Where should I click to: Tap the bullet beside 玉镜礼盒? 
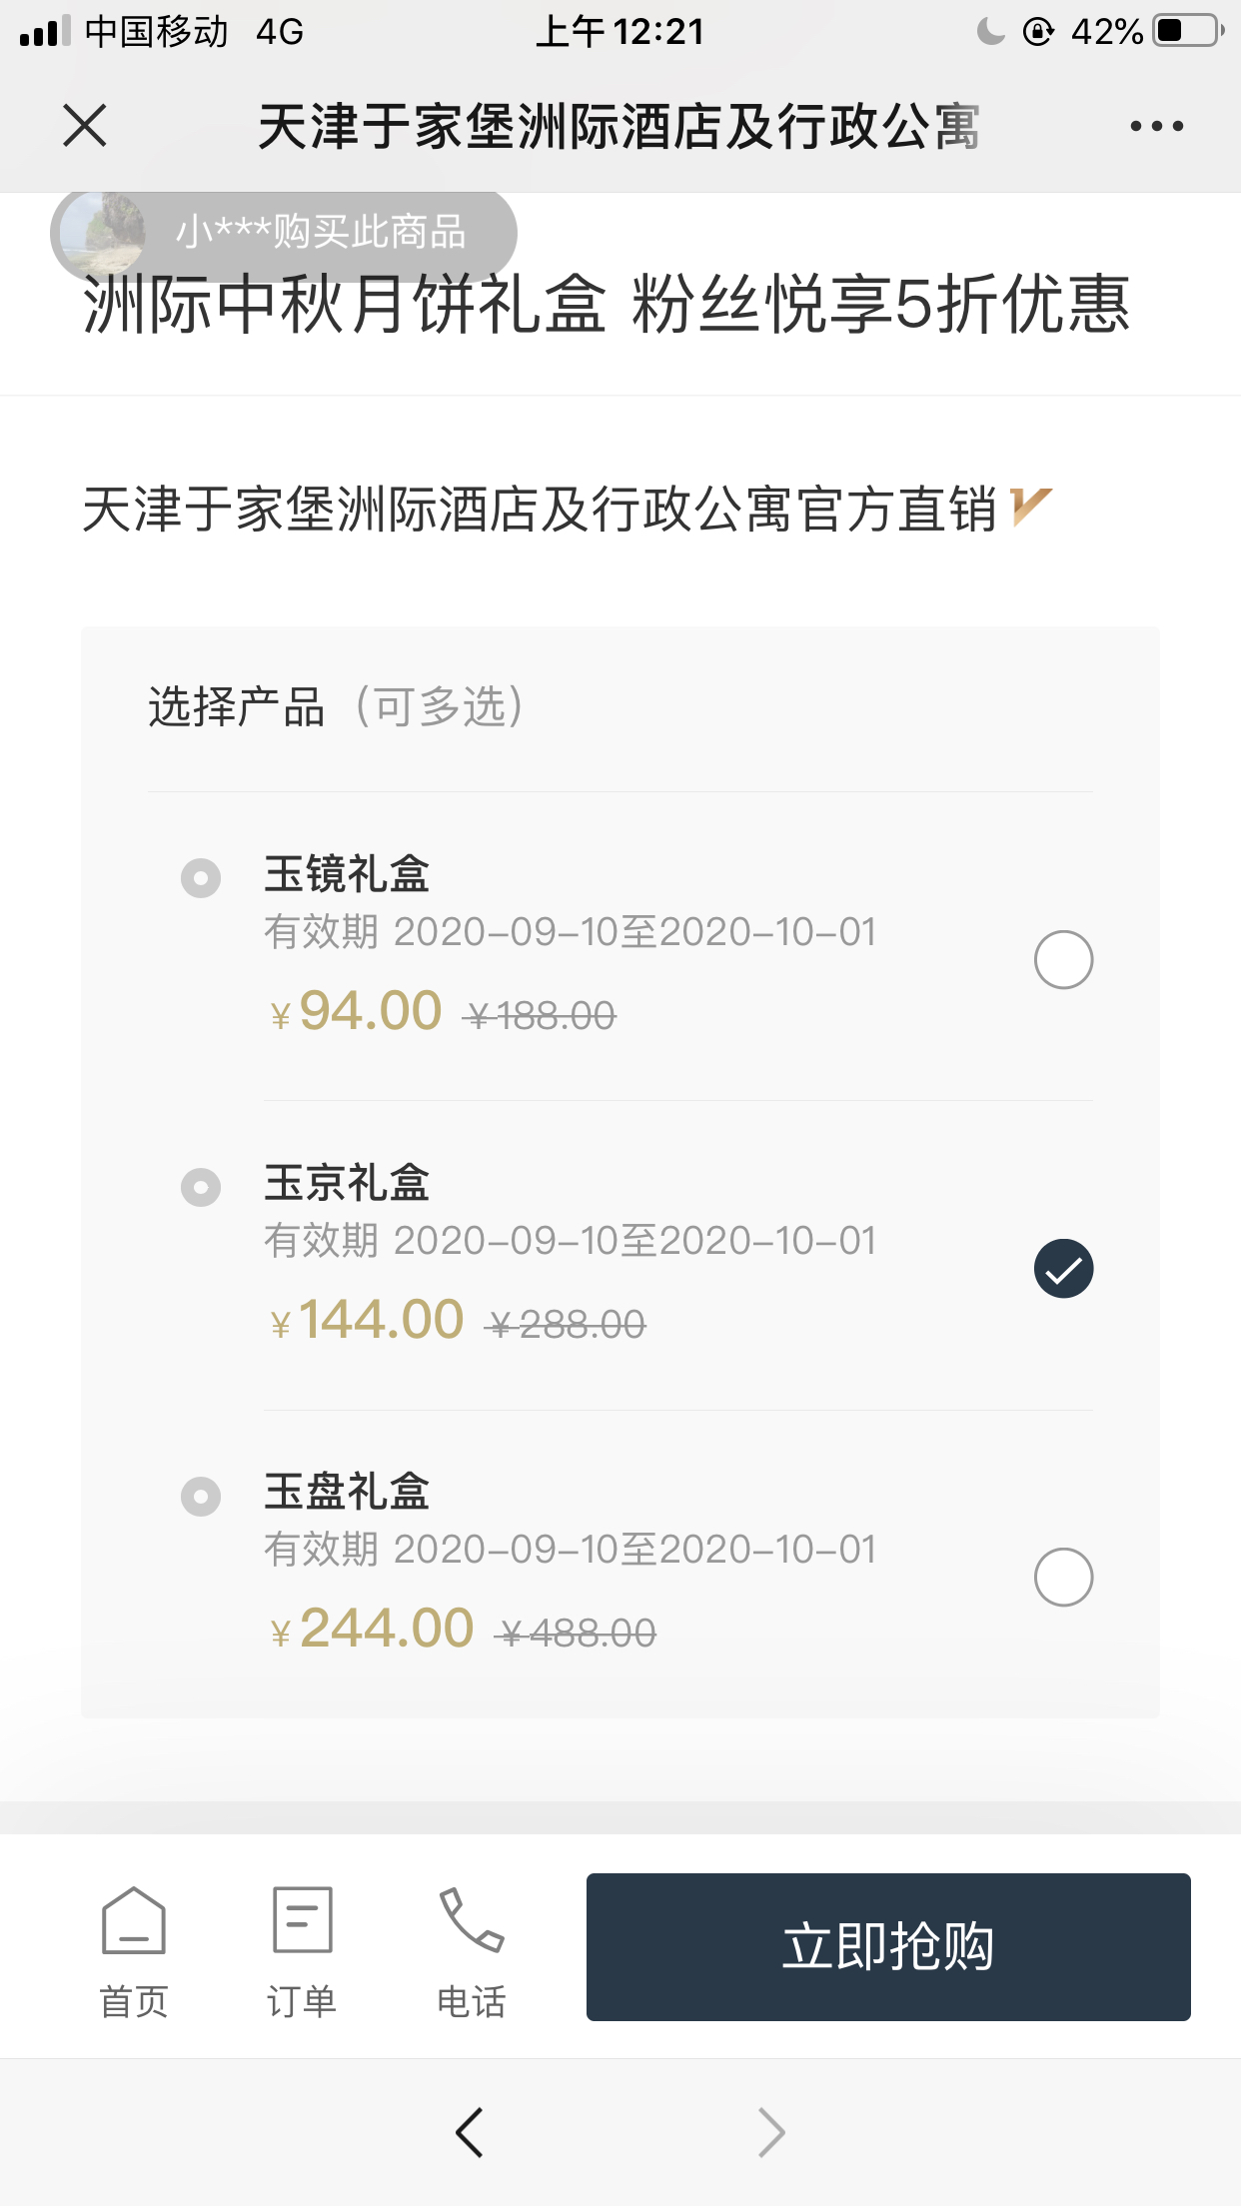coord(201,878)
